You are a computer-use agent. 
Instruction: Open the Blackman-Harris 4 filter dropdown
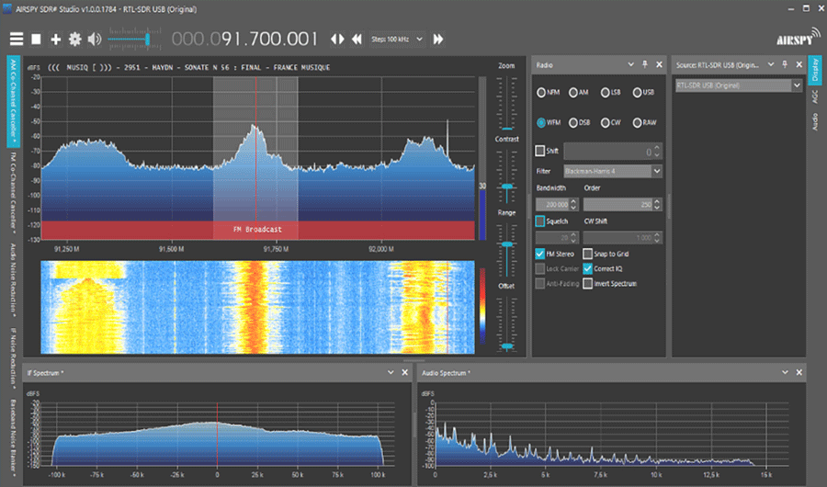[x=613, y=171]
